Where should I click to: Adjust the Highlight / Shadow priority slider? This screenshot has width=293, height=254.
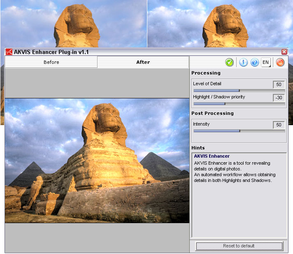[x=239, y=104]
